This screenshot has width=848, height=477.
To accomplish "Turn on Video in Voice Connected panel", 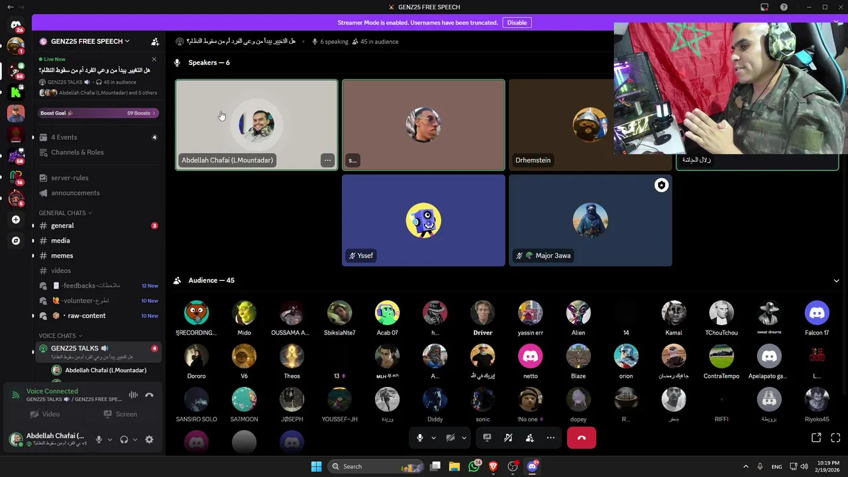I will tap(46, 414).
